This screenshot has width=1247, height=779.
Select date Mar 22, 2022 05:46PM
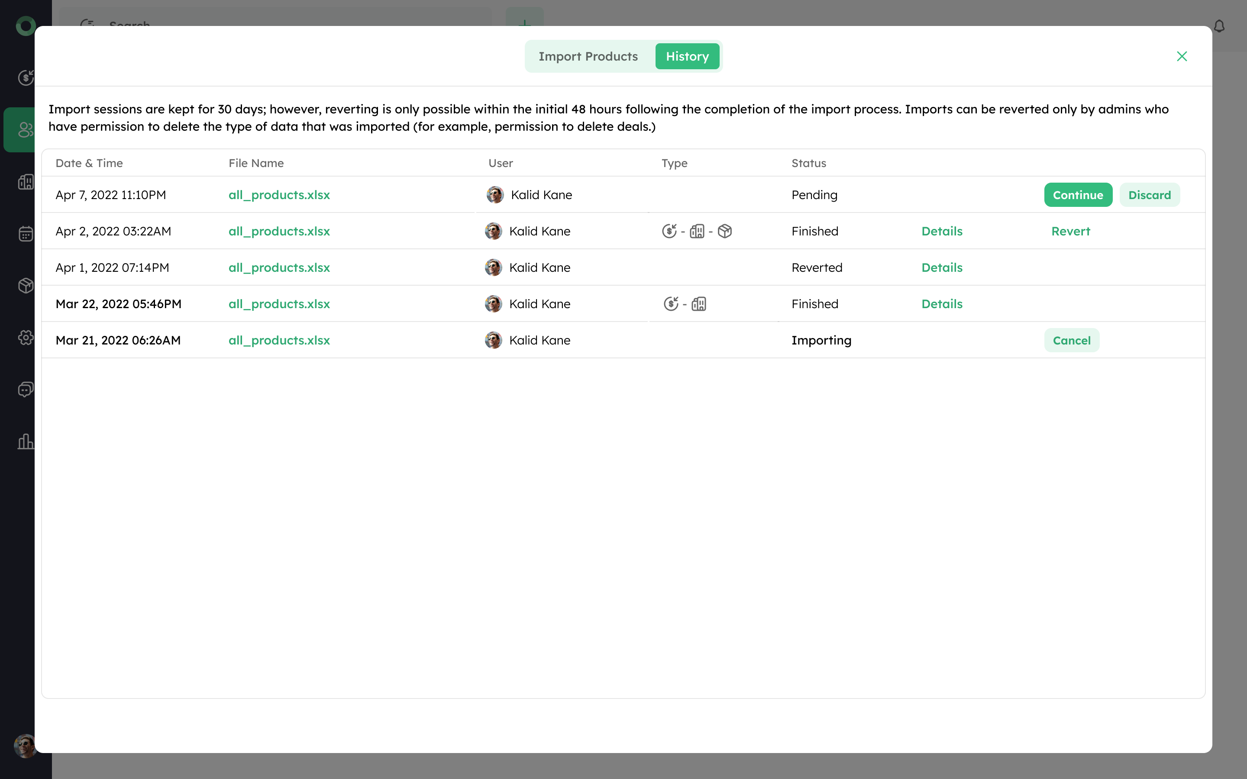click(x=119, y=304)
